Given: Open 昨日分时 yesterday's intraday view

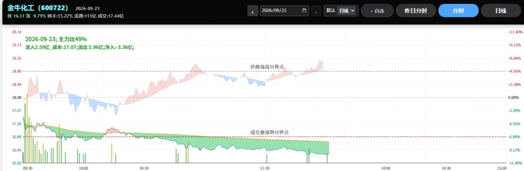Looking at the screenshot, I should 416,11.
